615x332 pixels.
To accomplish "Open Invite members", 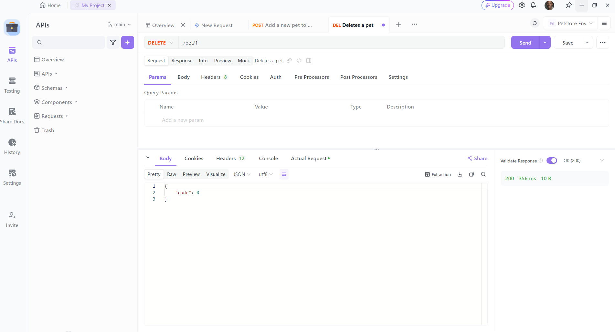I will (x=12, y=220).
